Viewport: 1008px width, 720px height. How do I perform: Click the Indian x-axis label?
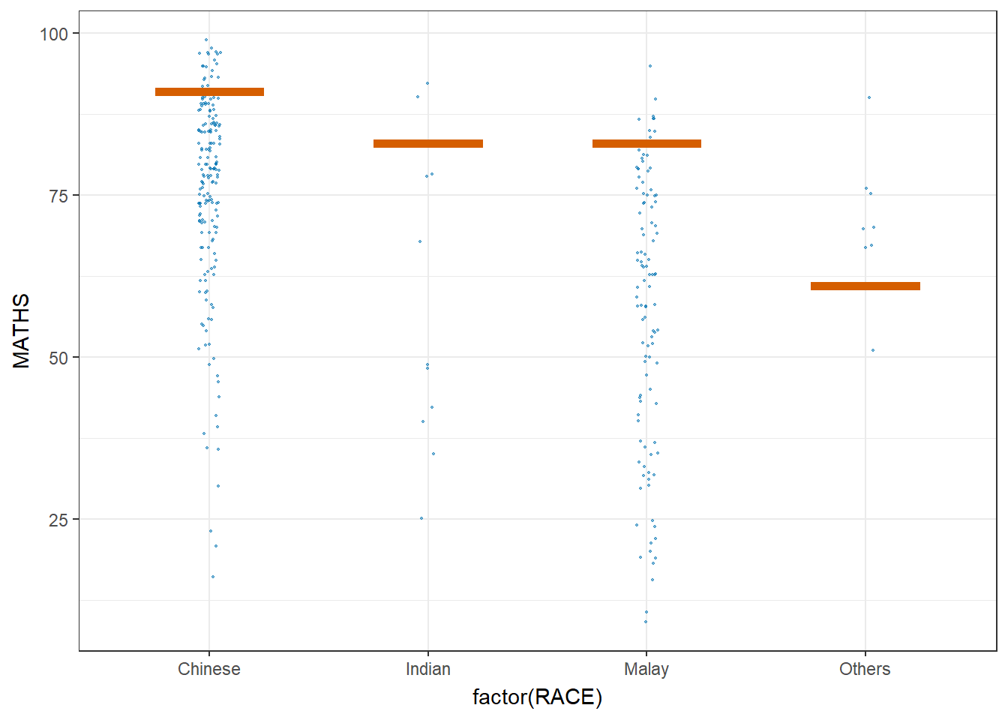tap(427, 669)
